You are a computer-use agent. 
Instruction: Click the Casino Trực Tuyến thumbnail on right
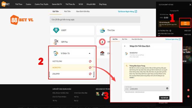pyautogui.click(x=187, y=51)
